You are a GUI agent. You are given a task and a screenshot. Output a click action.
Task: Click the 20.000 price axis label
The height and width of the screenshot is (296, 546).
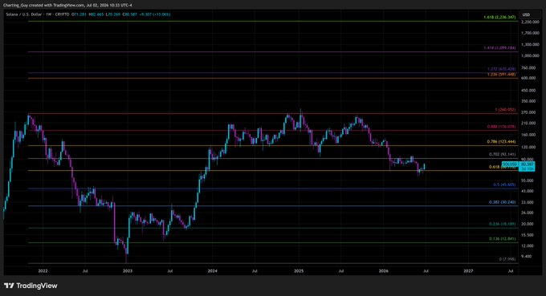click(x=528, y=224)
